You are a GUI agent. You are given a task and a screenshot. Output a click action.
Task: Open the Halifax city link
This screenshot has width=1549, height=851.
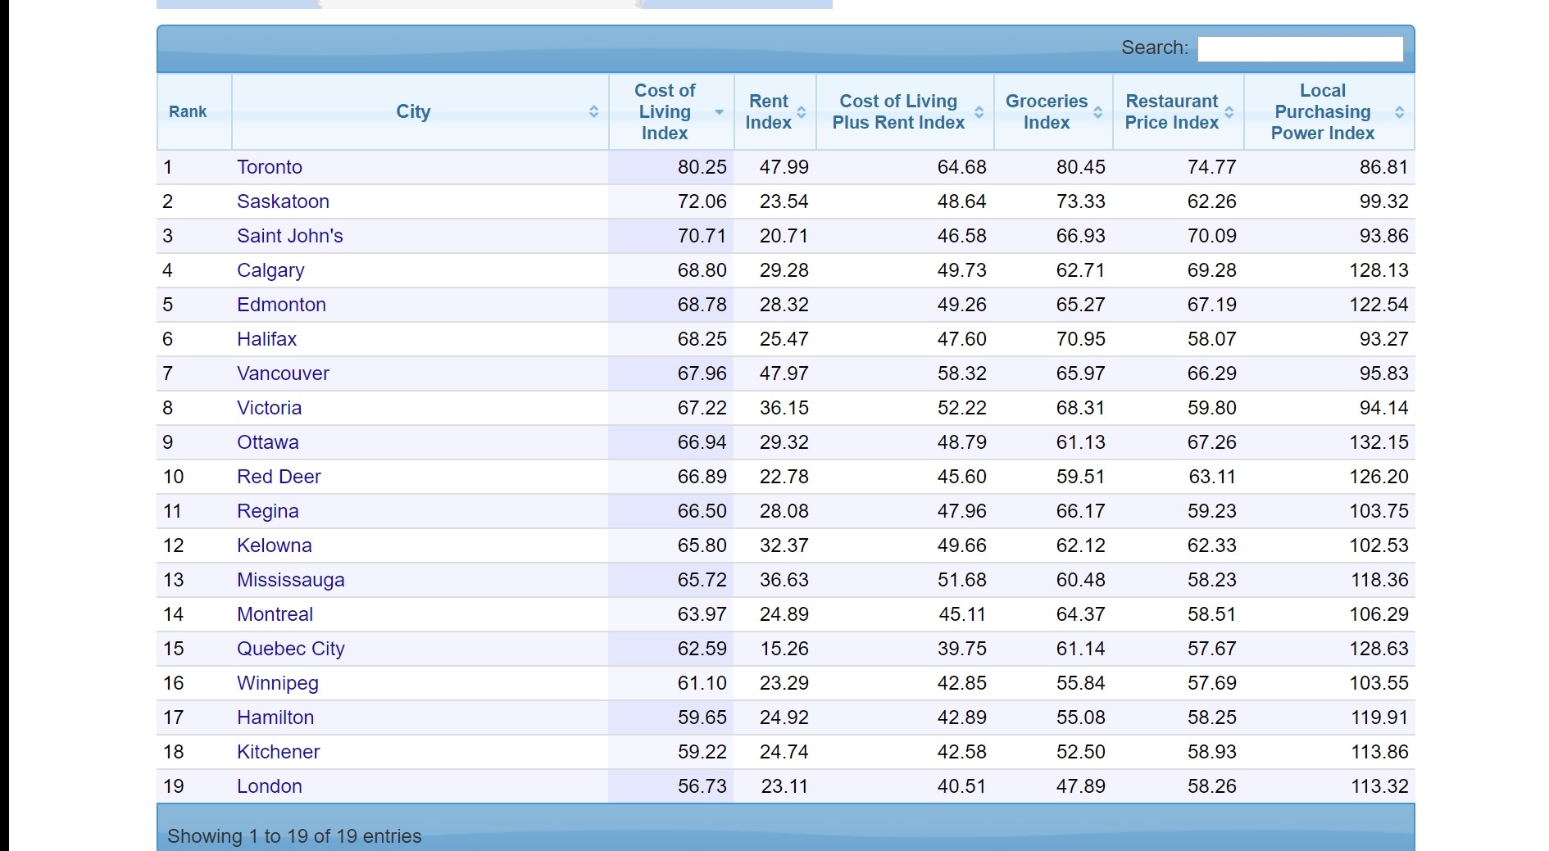(266, 339)
